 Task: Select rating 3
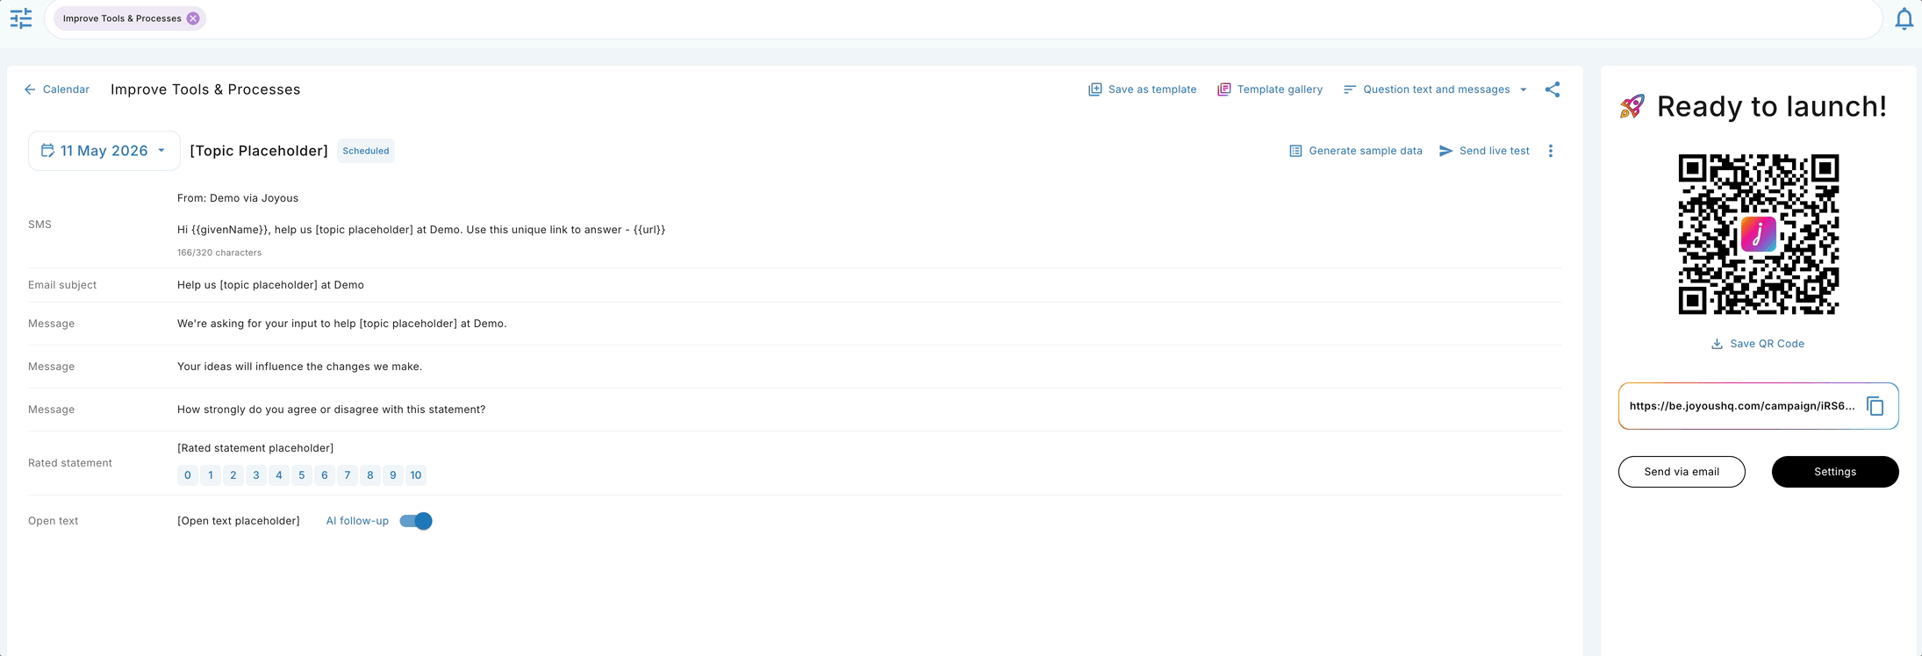pos(256,475)
